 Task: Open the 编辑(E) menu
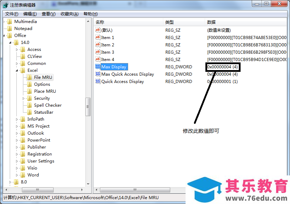30,14
